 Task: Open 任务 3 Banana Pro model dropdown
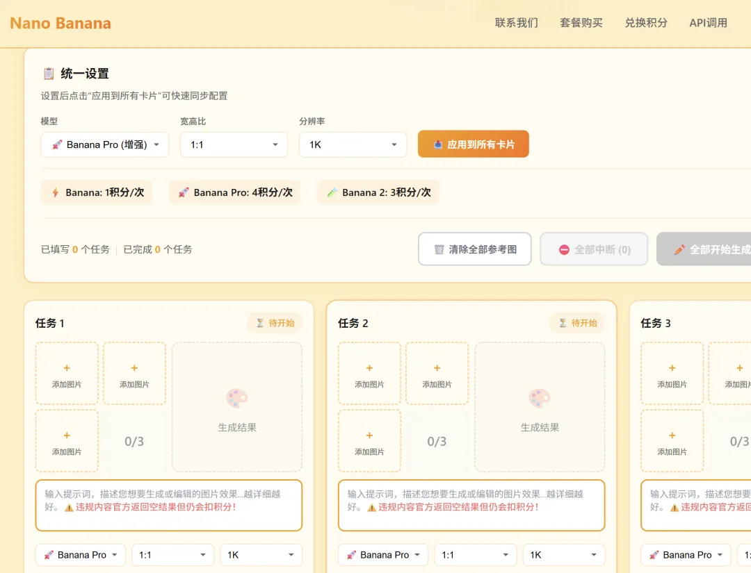click(x=686, y=555)
